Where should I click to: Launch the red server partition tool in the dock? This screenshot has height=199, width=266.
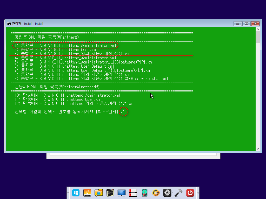133,193
